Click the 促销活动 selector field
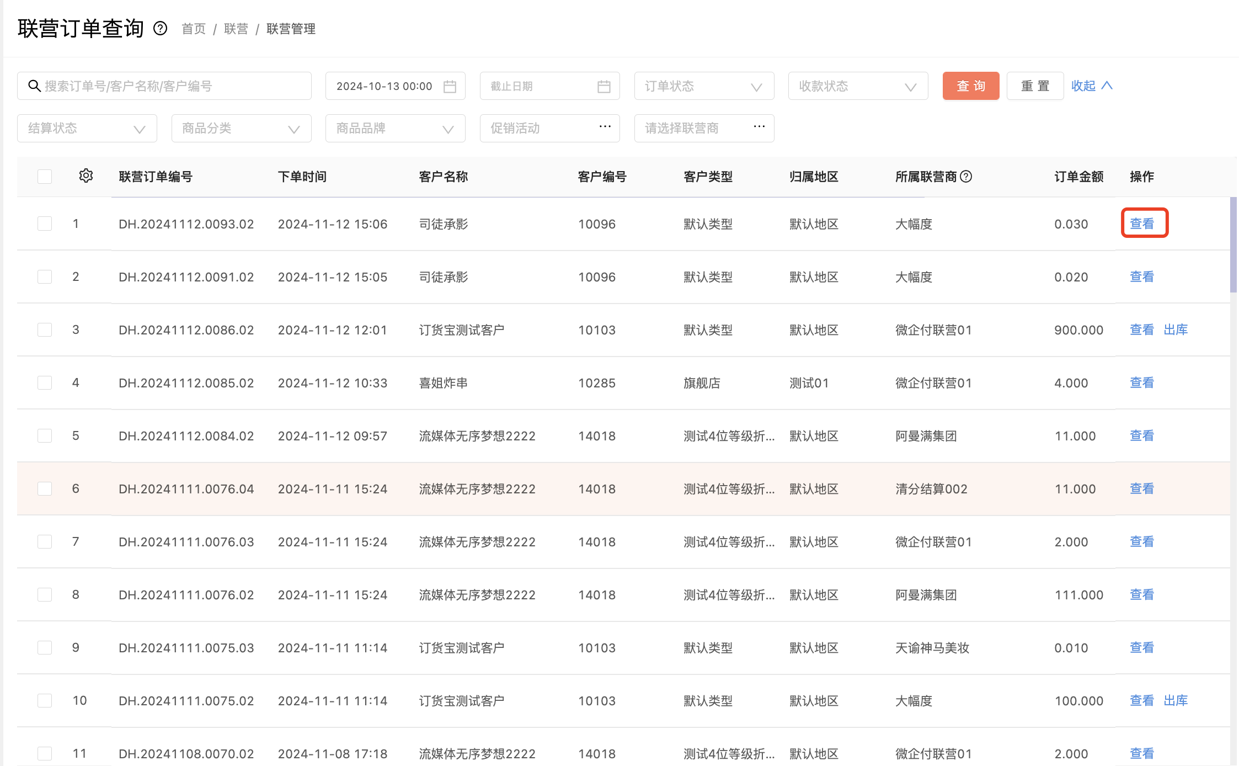Viewport: 1239px width, 766px height. pyautogui.click(x=549, y=128)
